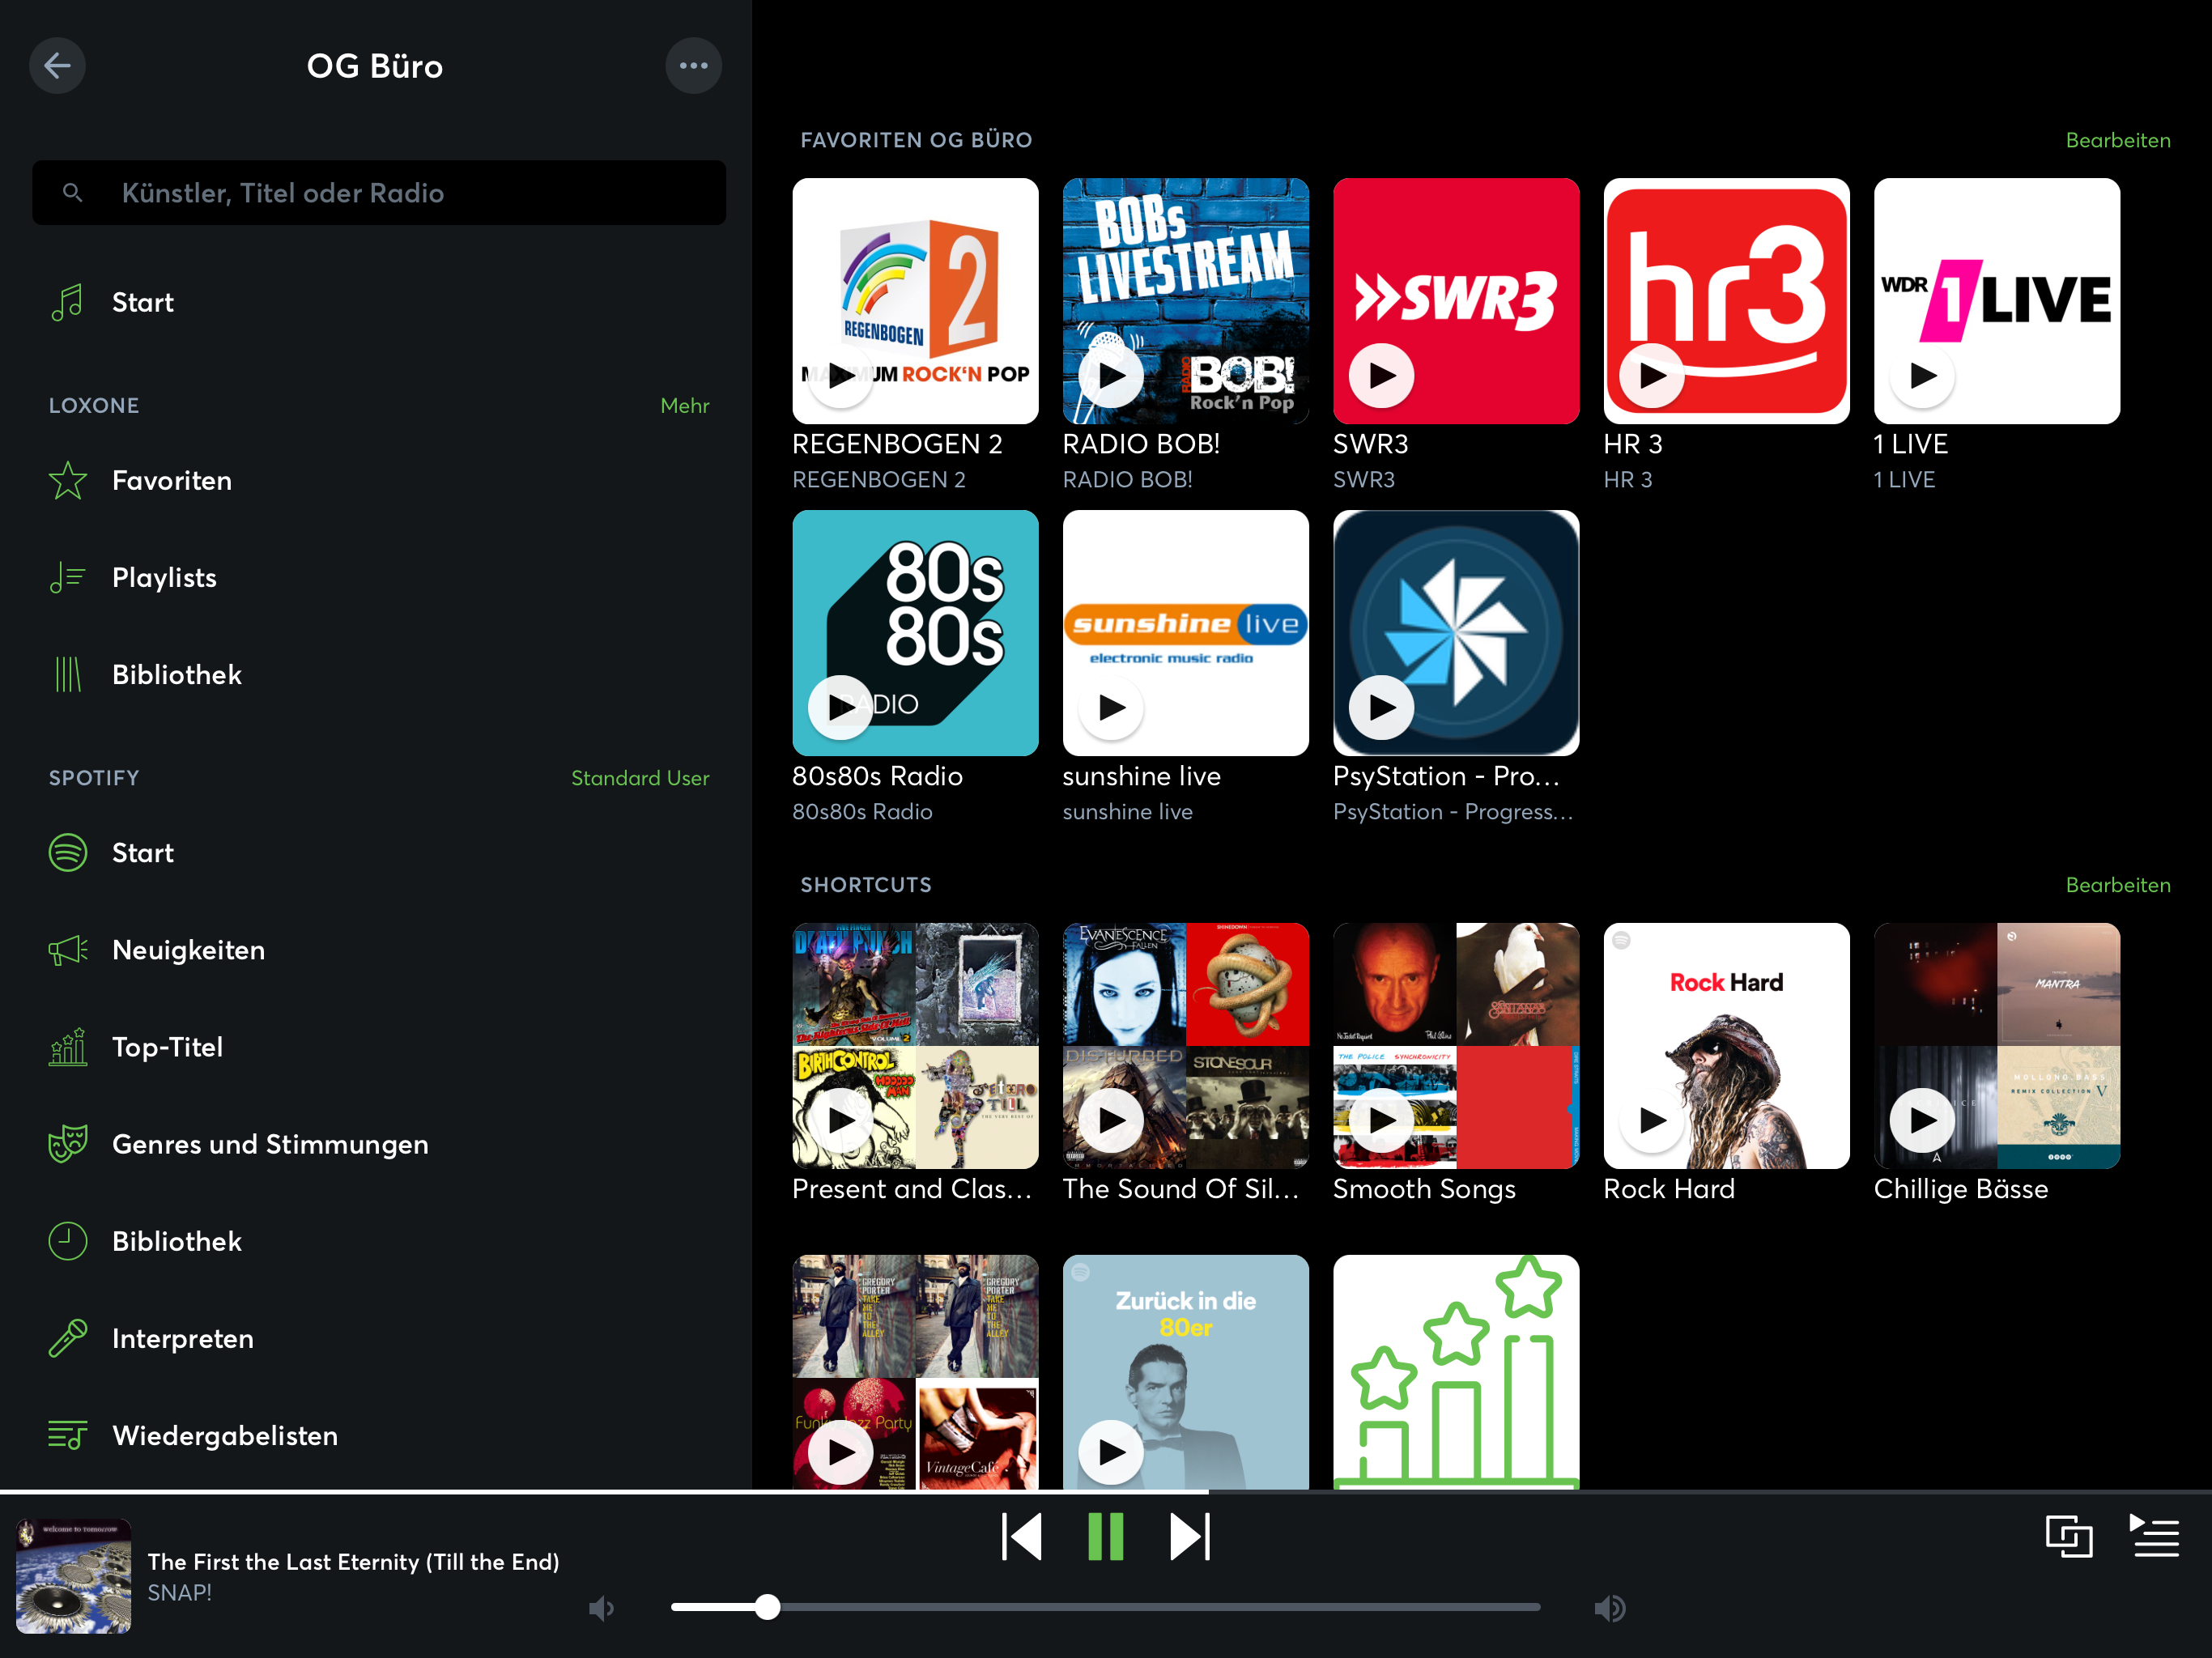Open the room grouping icon
The image size is (2212, 1658).
2068,1536
